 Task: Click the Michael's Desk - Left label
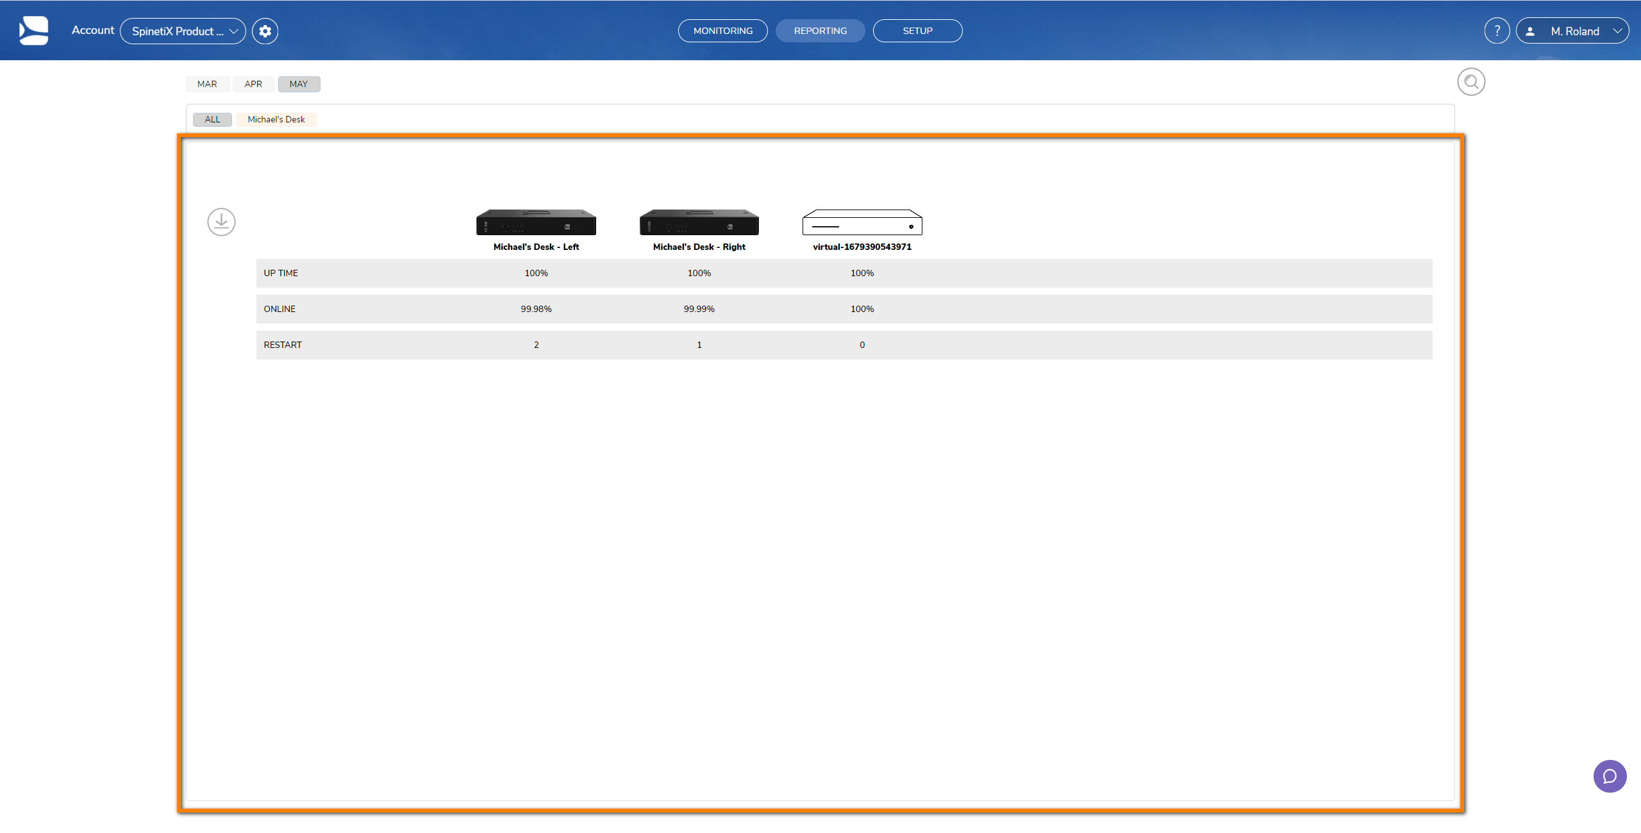point(536,247)
